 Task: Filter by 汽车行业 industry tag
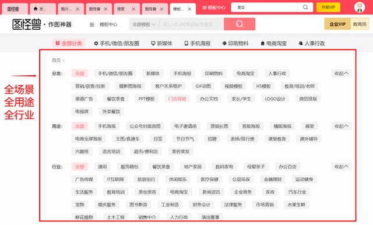pos(297,192)
